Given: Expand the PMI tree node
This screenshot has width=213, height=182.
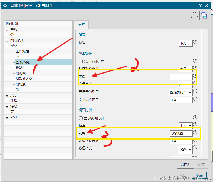Looking at the screenshot, I should (7, 117).
